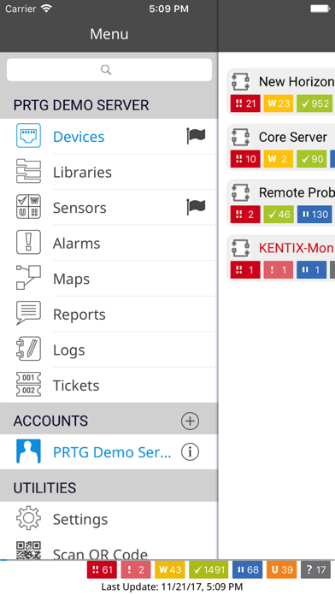
Task: Open the Devices network port icon
Action: point(28,135)
